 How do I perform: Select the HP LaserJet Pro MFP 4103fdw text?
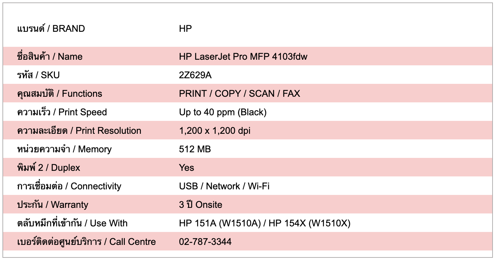point(243,57)
